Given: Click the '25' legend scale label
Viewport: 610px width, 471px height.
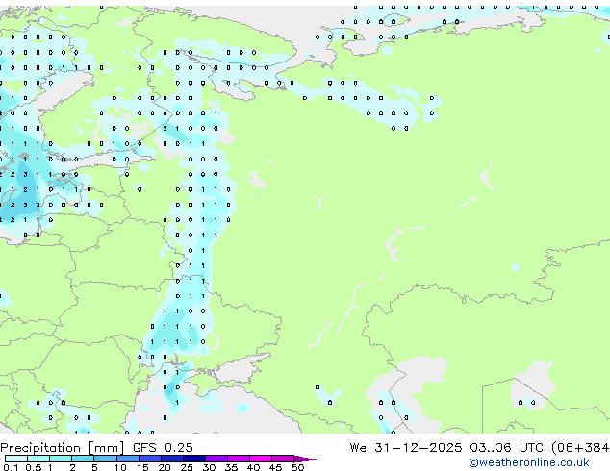Looking at the screenshot, I should tap(187, 467).
